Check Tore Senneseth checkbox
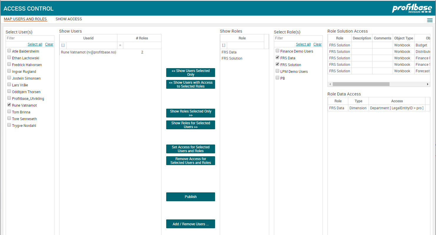This screenshot has height=235, width=436. click(9, 118)
